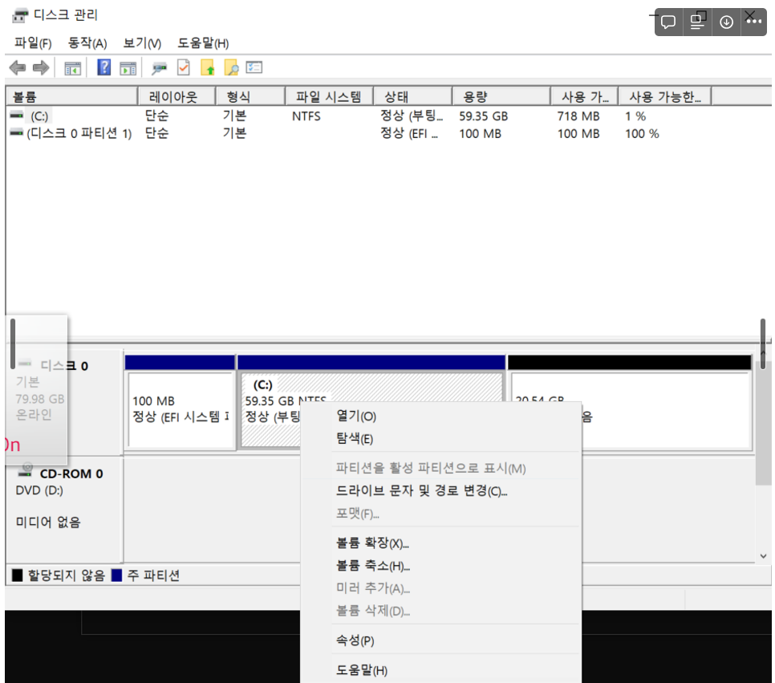Toggle the console tree pane icon

pyautogui.click(x=73, y=68)
